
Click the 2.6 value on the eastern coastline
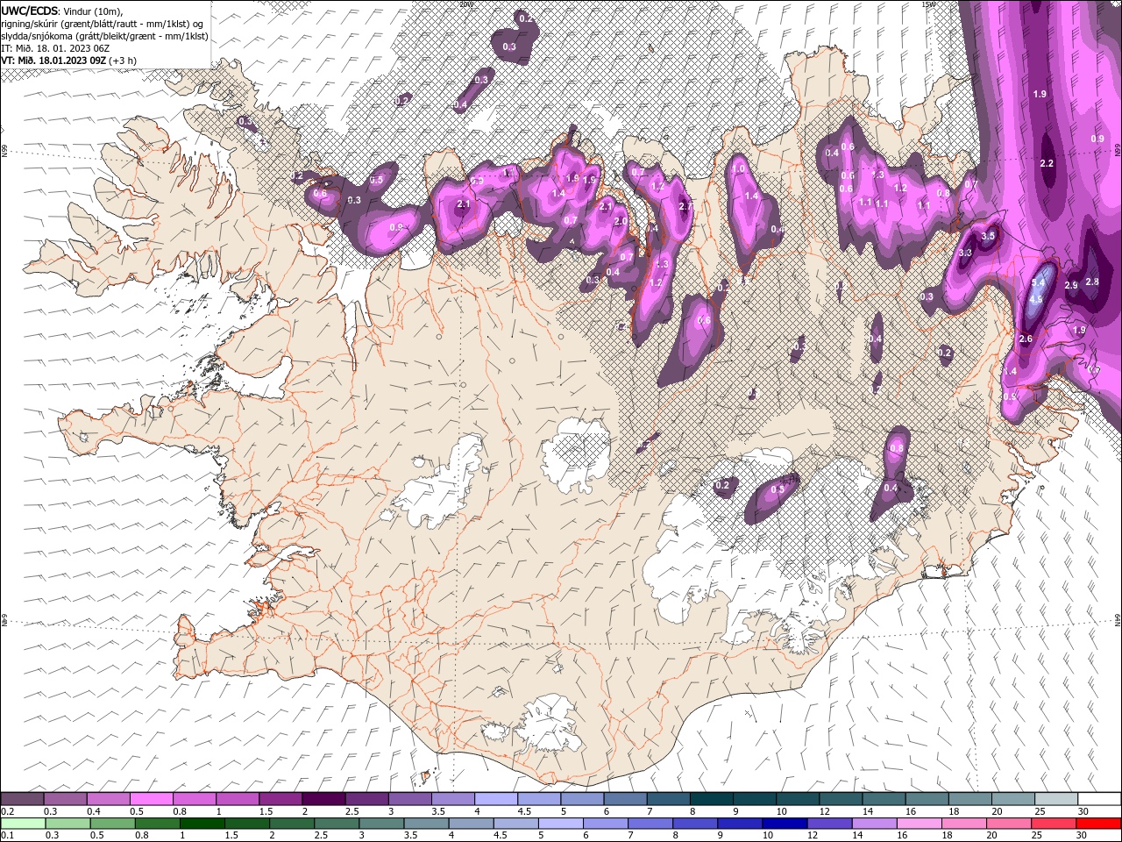(1026, 339)
